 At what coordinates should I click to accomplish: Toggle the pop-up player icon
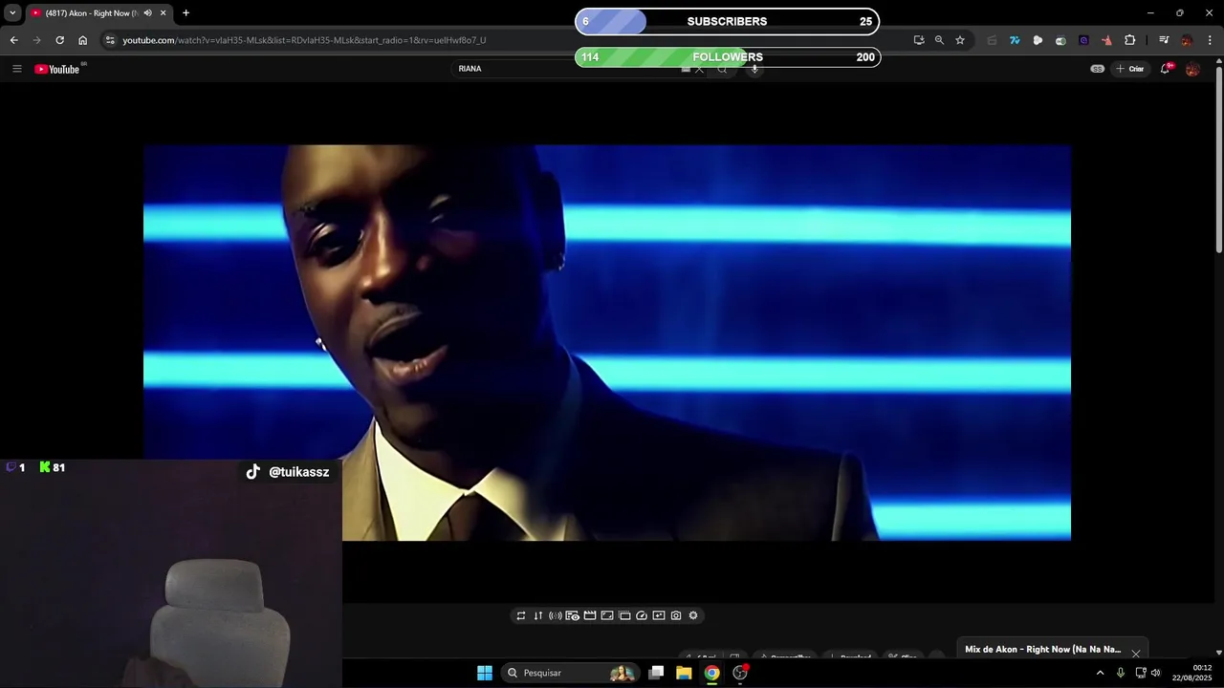[x=624, y=615]
